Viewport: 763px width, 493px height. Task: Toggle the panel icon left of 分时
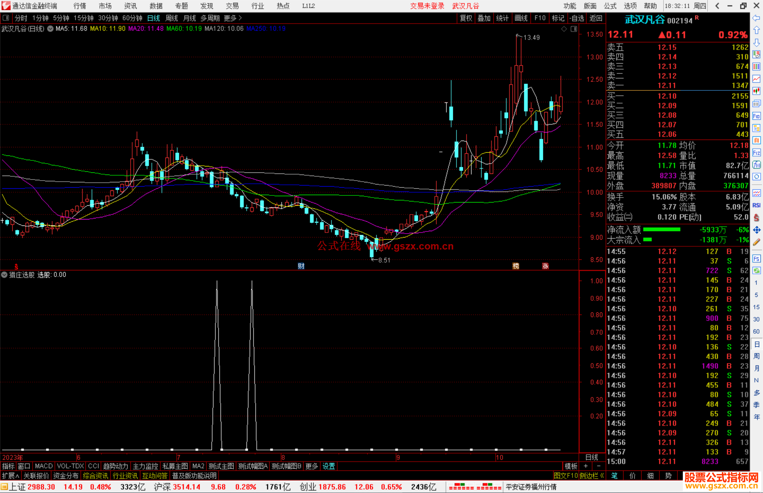6,18
